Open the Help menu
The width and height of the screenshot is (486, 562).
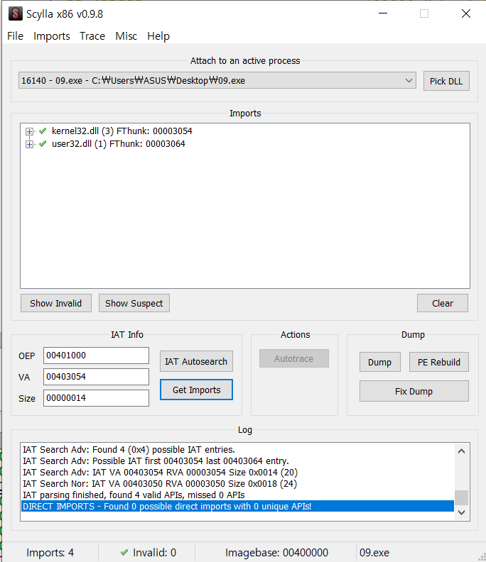[158, 36]
